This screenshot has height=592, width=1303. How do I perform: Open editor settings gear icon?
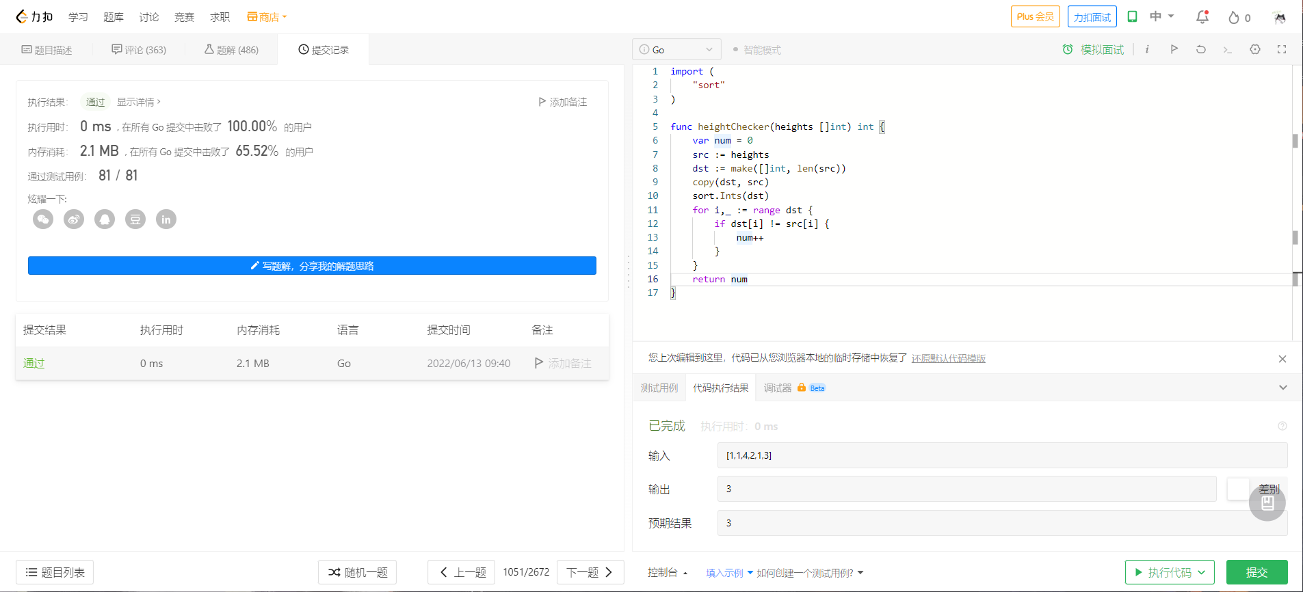(x=1254, y=49)
